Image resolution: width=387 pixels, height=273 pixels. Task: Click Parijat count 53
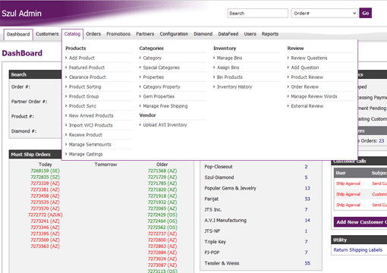307,199
